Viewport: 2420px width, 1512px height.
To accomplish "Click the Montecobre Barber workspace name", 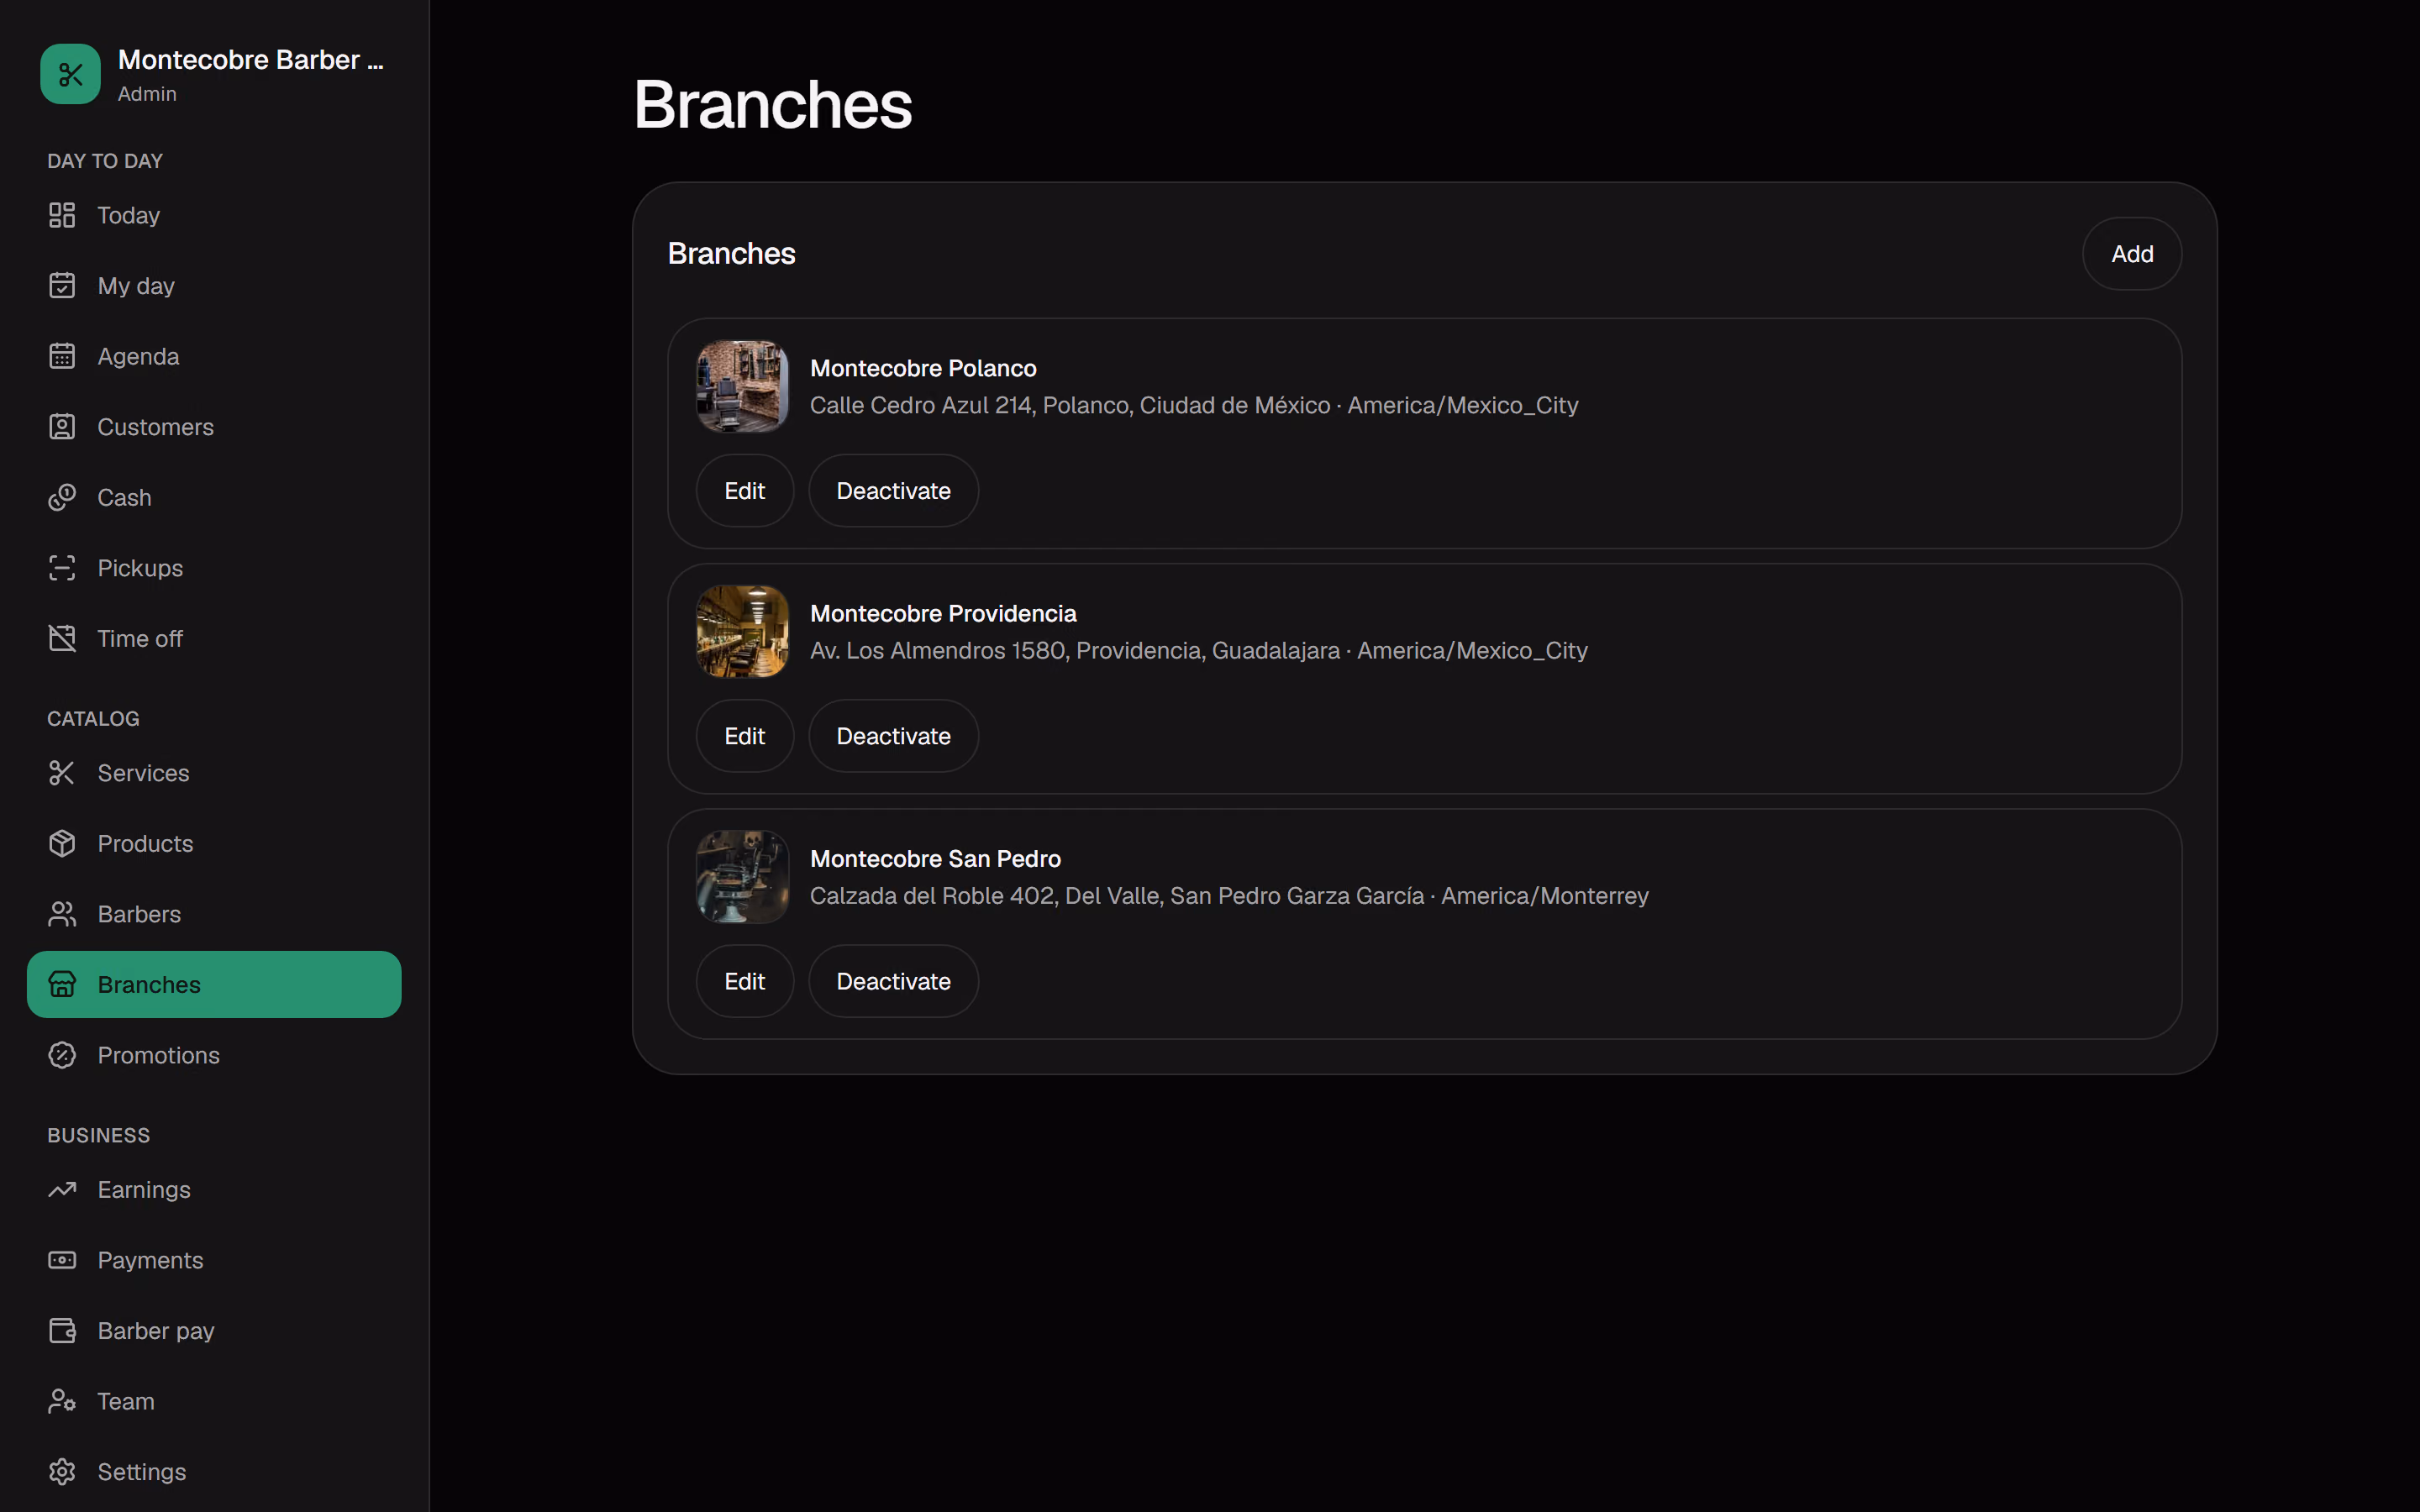I will pos(251,60).
